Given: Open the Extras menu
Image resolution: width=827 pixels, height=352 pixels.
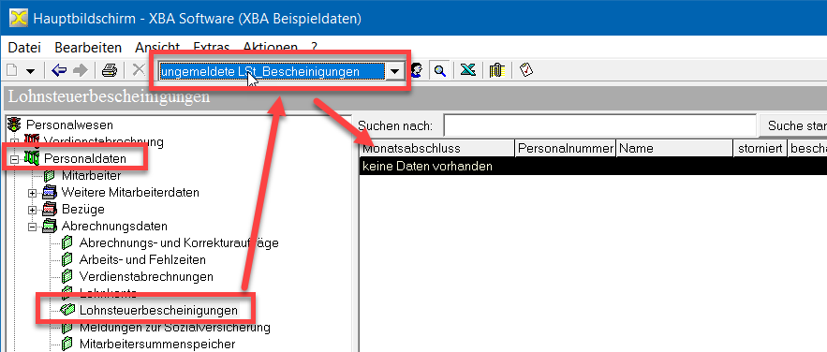Looking at the screenshot, I should pyautogui.click(x=212, y=48).
